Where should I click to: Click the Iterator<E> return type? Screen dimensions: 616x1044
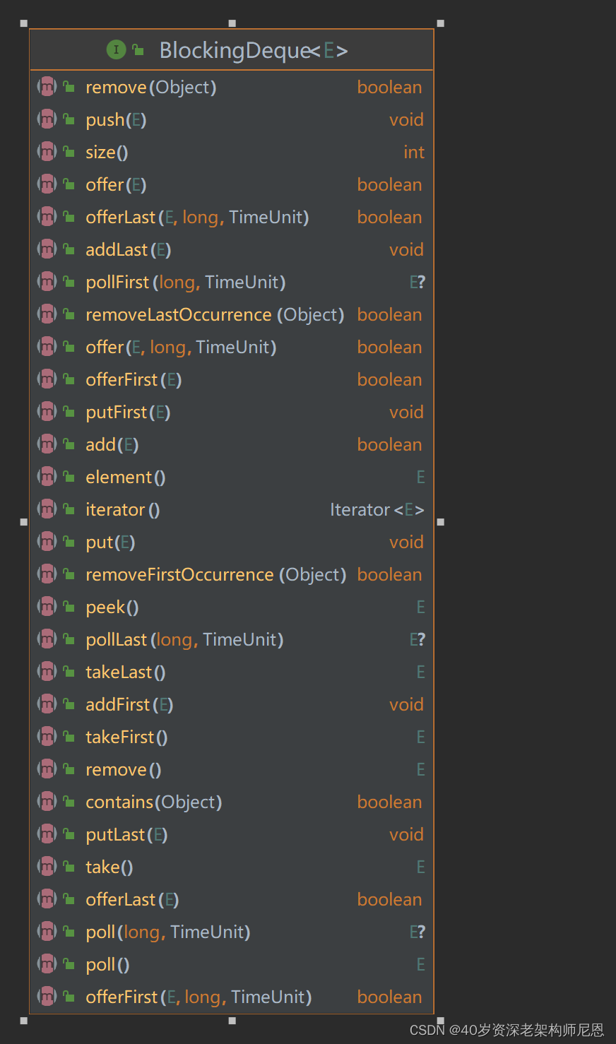pos(377,509)
